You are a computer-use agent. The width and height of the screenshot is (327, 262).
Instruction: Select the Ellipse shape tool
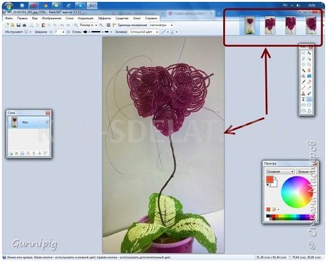pyautogui.click(x=303, y=111)
